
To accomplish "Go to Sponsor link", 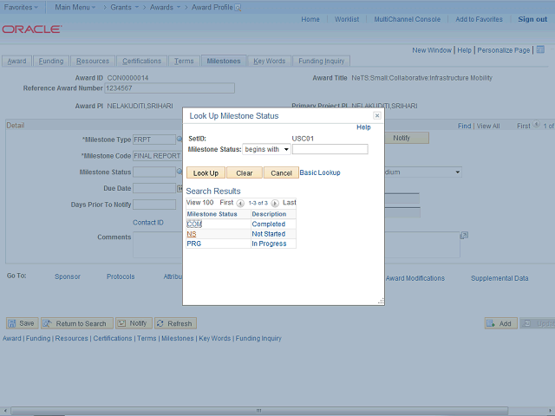I will click(68, 276).
